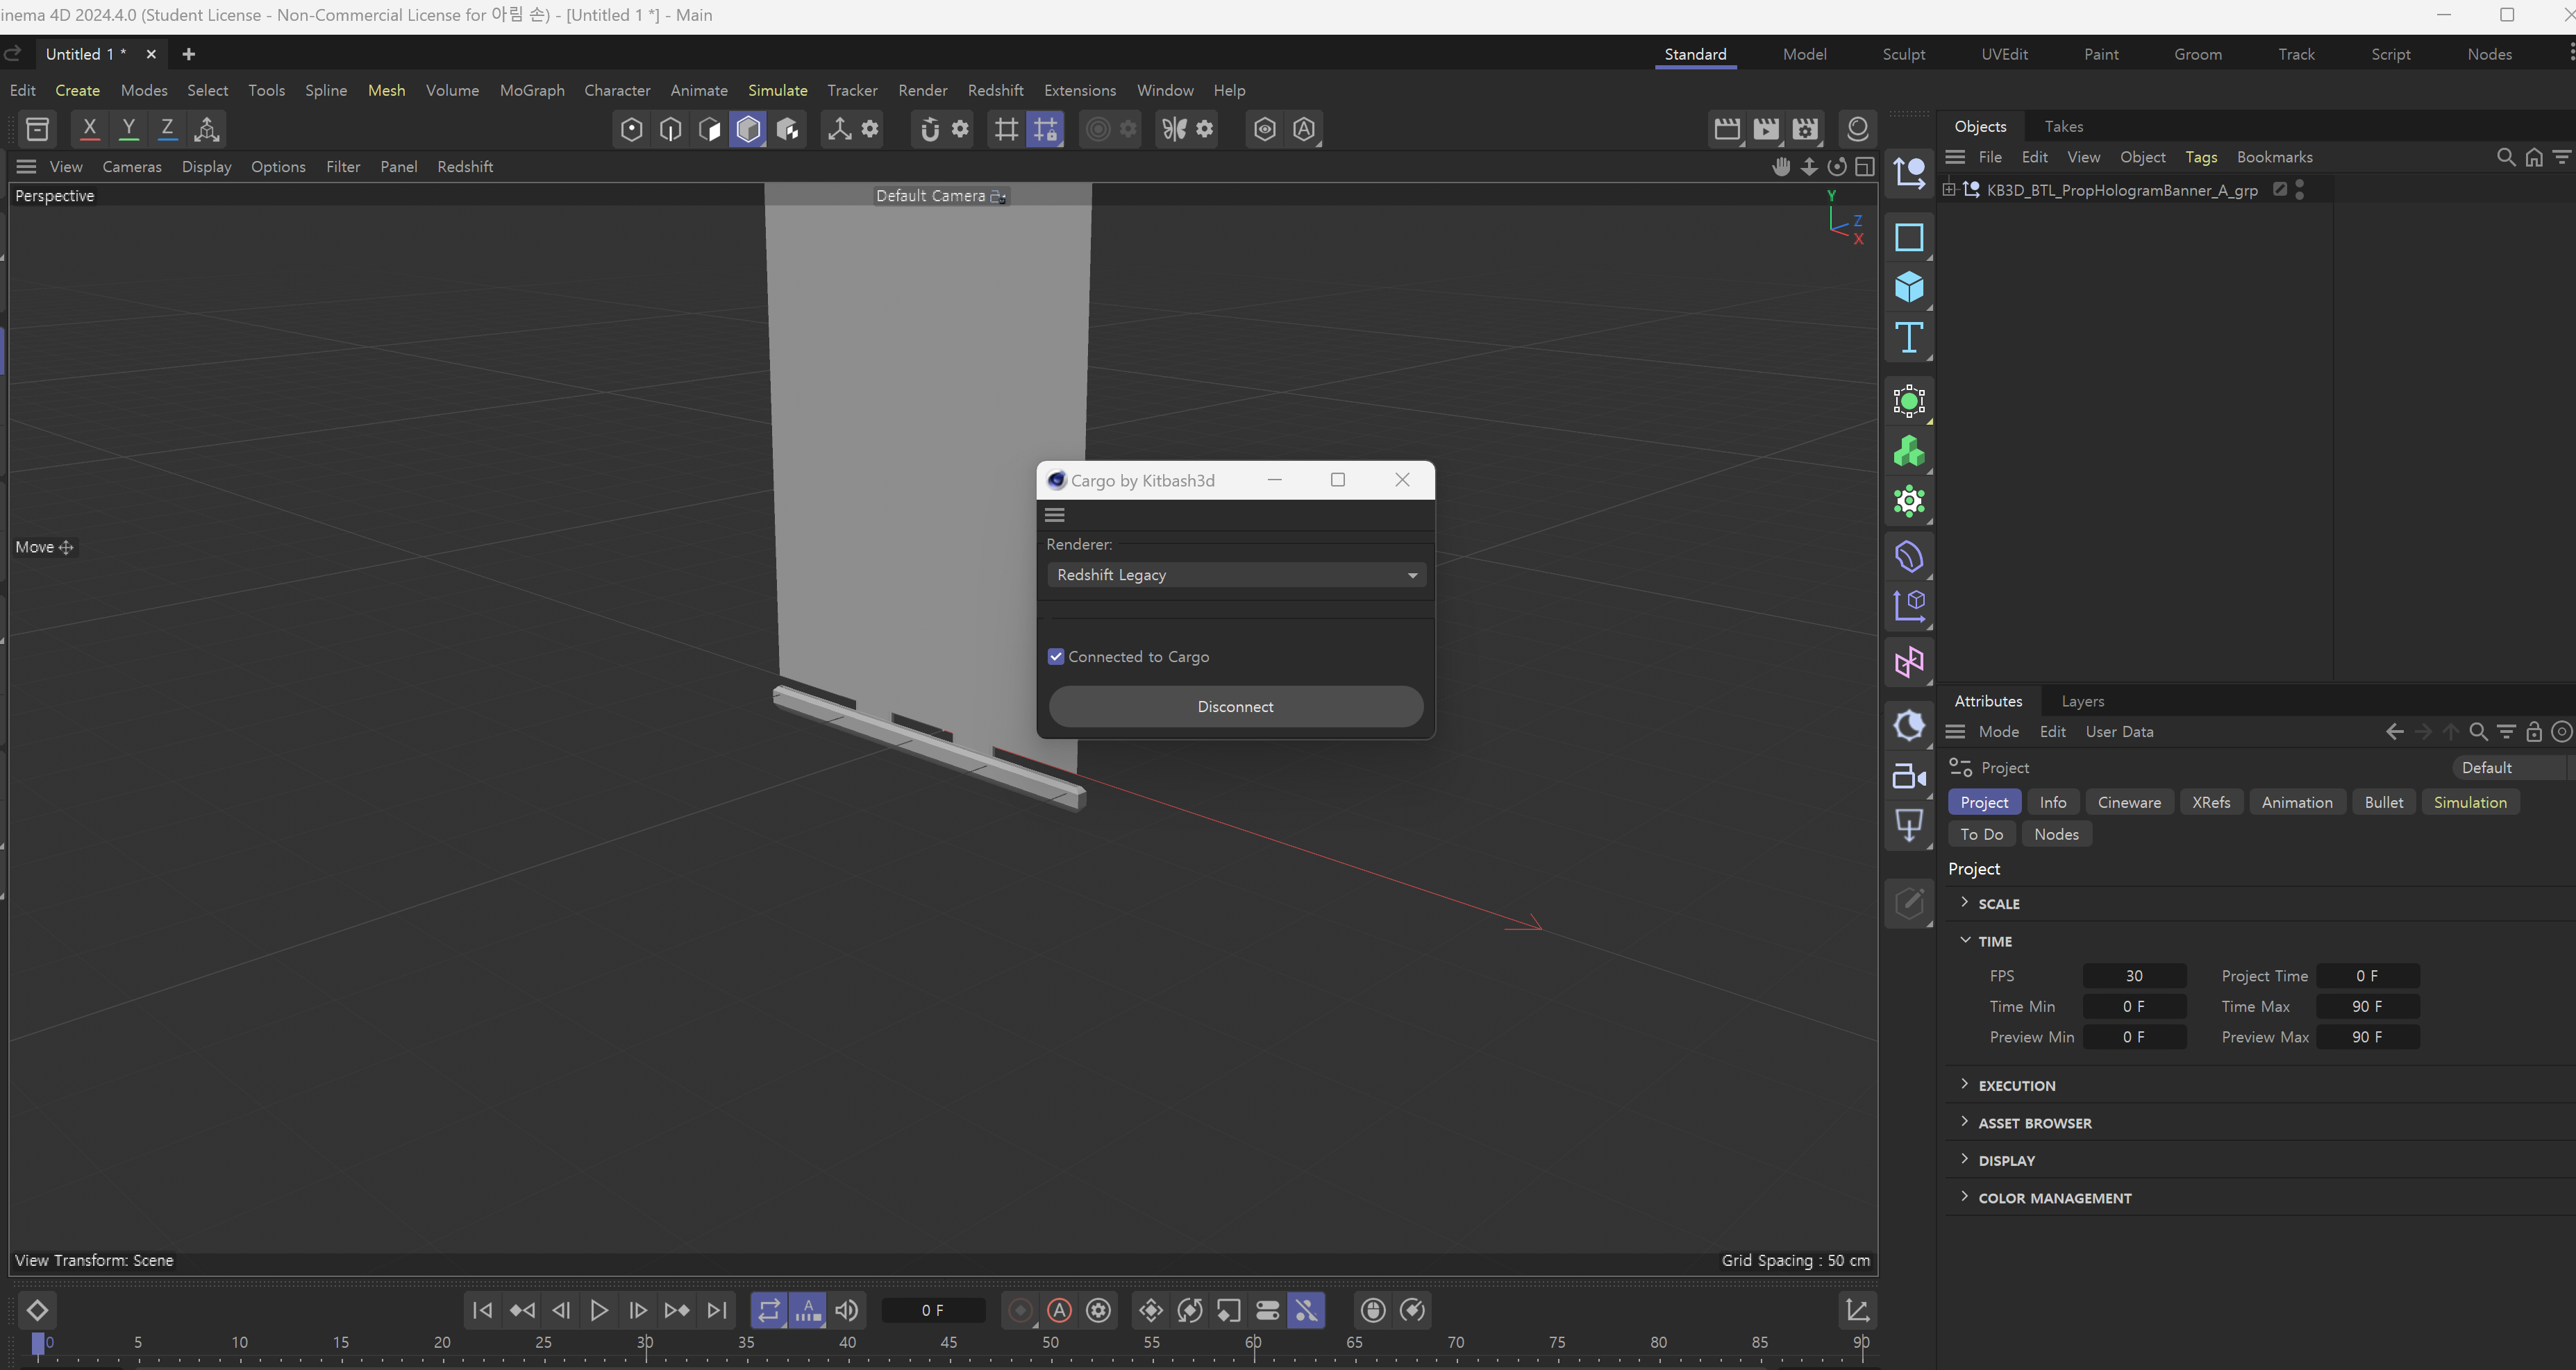This screenshot has width=2576, height=1370.
Task: Open the Simulate menu
Action: point(777,90)
